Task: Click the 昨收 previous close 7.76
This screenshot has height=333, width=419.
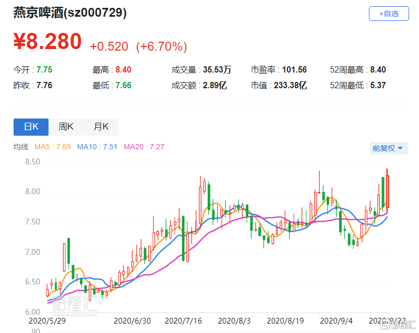Action: (44, 86)
